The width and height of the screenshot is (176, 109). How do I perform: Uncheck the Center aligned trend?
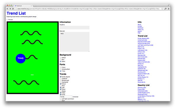coord(61,77)
